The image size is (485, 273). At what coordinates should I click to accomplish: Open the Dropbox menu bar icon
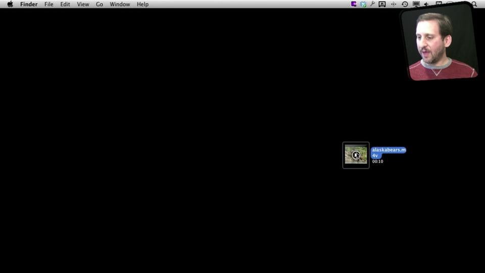363,5
